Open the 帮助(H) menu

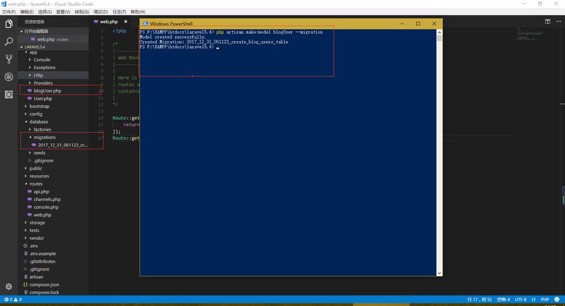pyautogui.click(x=138, y=12)
